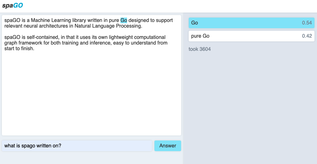Select the "pure Go" answer result row
The width and height of the screenshot is (317, 164).
click(x=252, y=36)
